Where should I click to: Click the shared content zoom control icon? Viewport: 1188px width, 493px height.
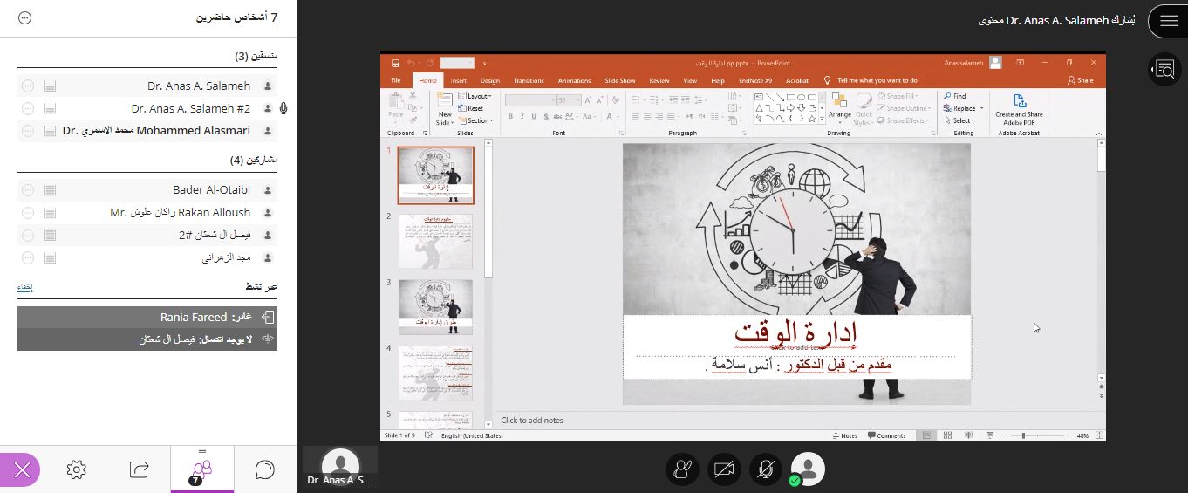pyautogui.click(x=1164, y=69)
